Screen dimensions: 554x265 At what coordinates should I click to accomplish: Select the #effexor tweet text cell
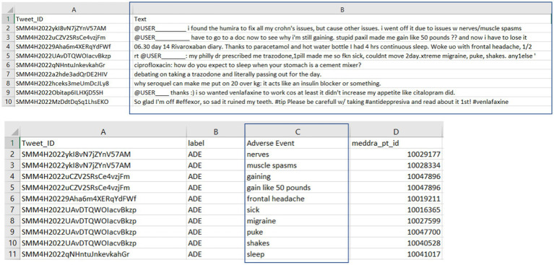pyautogui.click(x=342, y=102)
